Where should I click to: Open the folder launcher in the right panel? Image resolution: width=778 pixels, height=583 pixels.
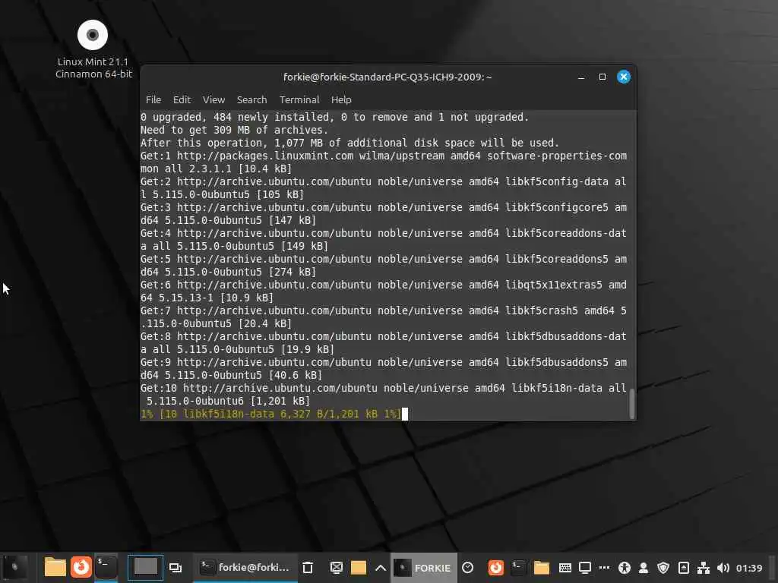click(542, 567)
